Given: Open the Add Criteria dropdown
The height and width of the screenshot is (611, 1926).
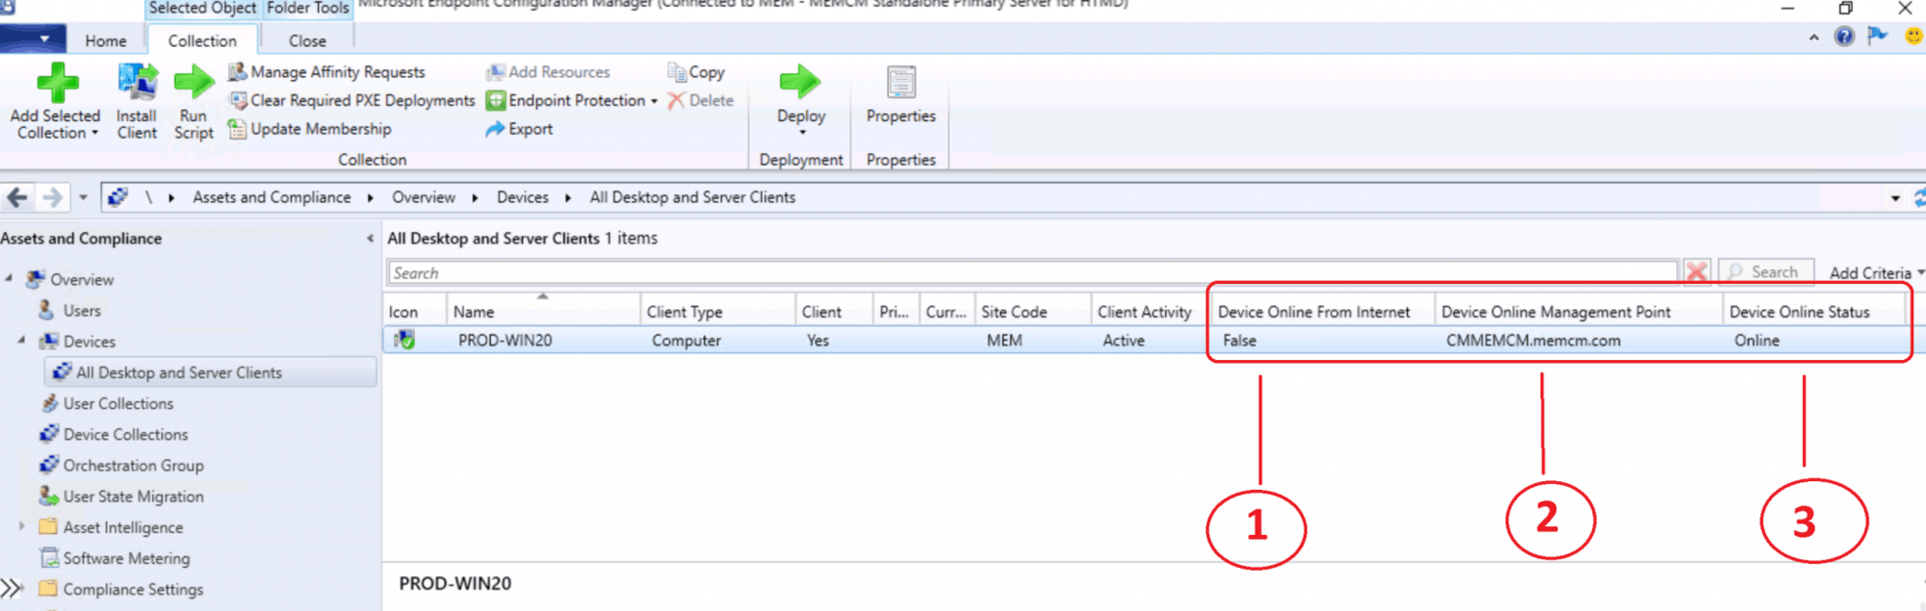Looking at the screenshot, I should pos(1876,273).
